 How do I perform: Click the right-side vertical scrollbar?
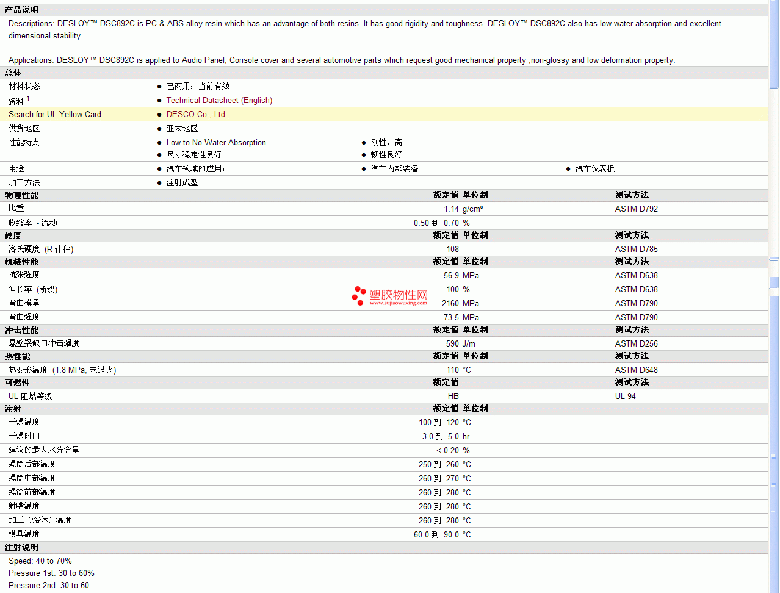(774, 296)
